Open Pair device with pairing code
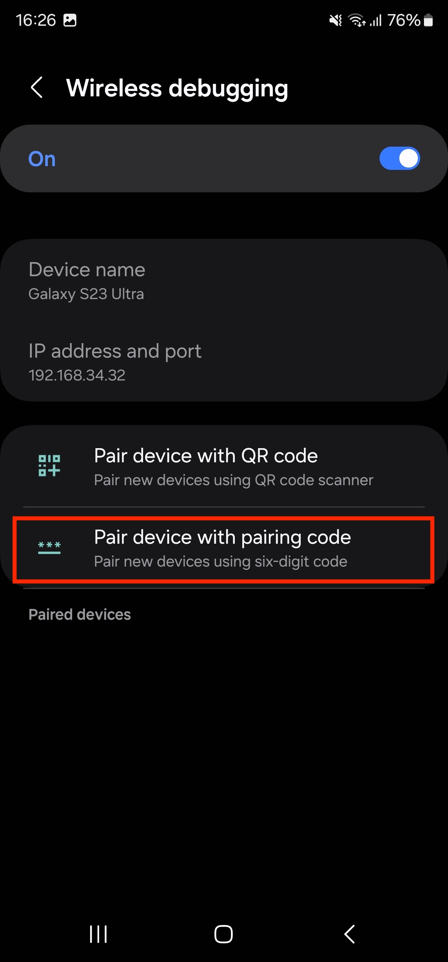448x962 pixels. [x=224, y=549]
